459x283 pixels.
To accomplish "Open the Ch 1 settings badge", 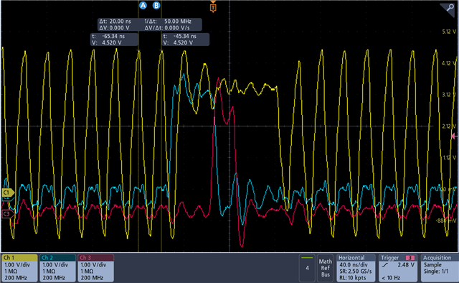I will pos(19,268).
